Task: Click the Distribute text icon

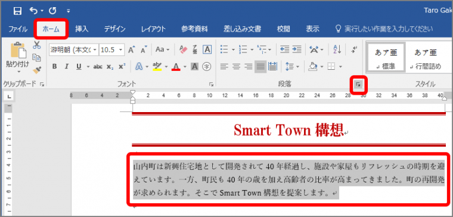Action: [x=273, y=67]
